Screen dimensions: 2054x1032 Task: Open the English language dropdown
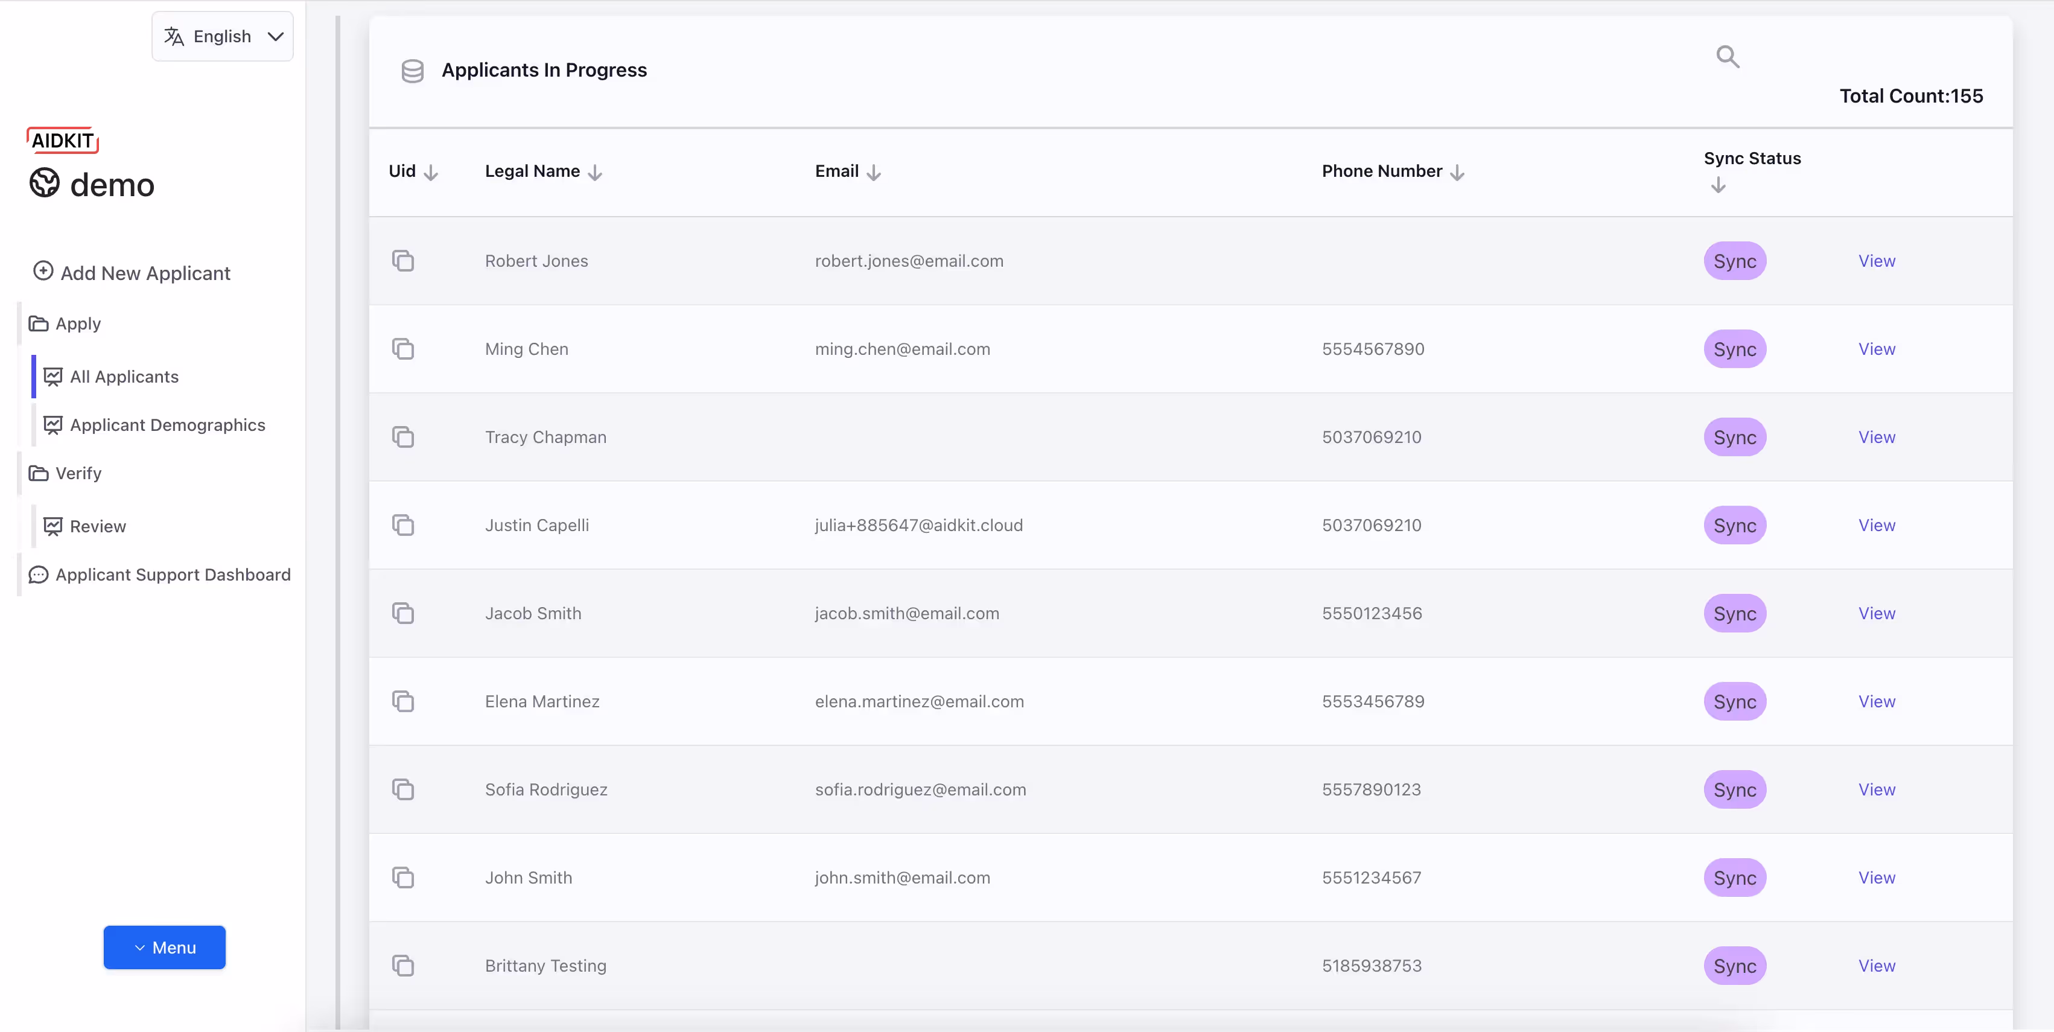(x=223, y=37)
